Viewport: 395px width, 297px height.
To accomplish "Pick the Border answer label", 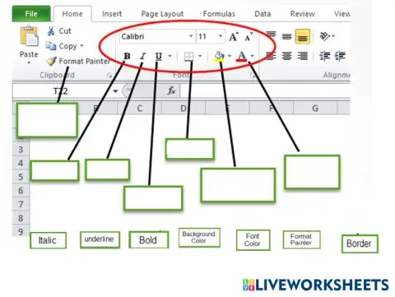I will coord(360,244).
